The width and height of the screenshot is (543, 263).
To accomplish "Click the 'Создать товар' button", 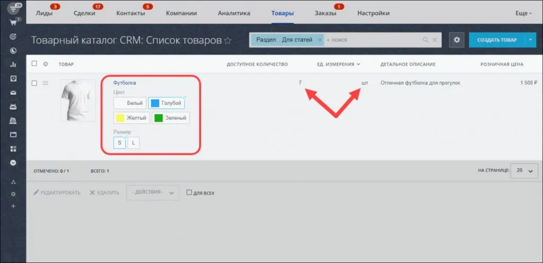I will click(496, 40).
